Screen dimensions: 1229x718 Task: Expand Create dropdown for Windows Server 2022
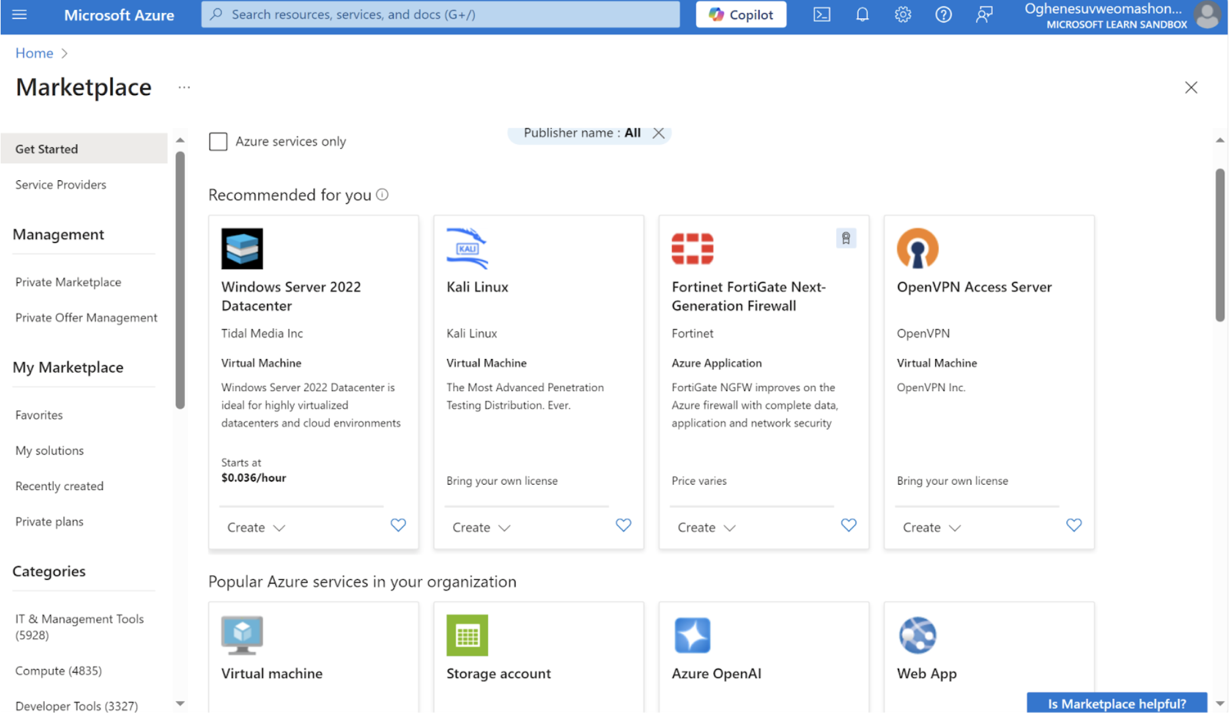pos(256,527)
